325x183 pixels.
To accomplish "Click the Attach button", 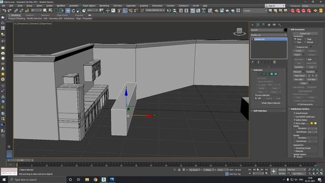I will pyautogui.click(x=297, y=55).
